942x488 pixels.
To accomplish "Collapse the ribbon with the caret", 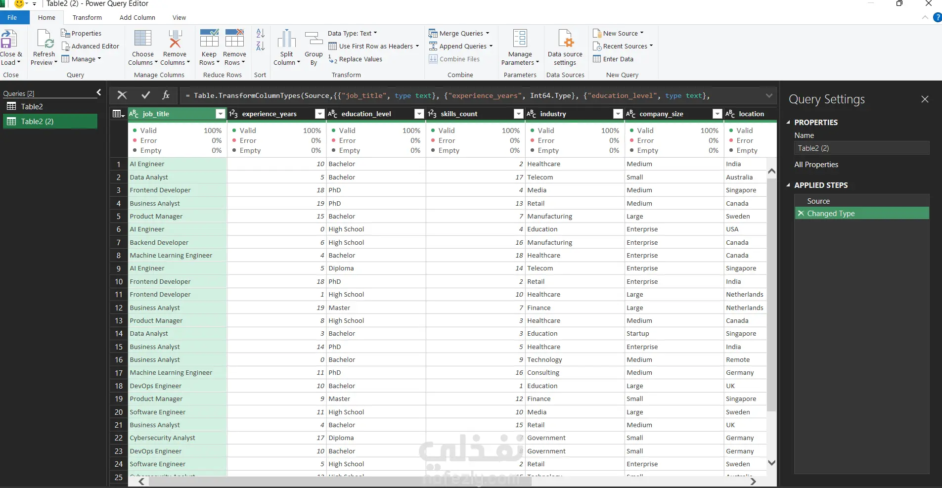I will [925, 17].
